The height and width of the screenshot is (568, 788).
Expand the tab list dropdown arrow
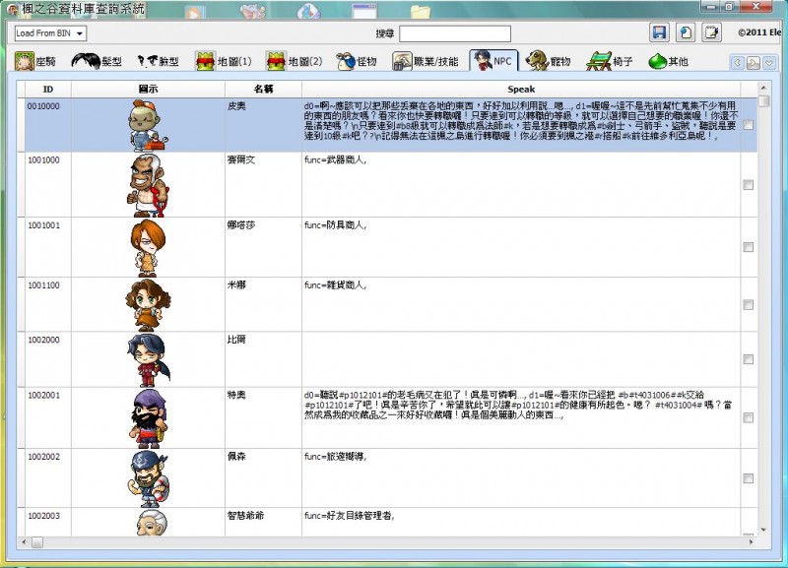coord(769,62)
